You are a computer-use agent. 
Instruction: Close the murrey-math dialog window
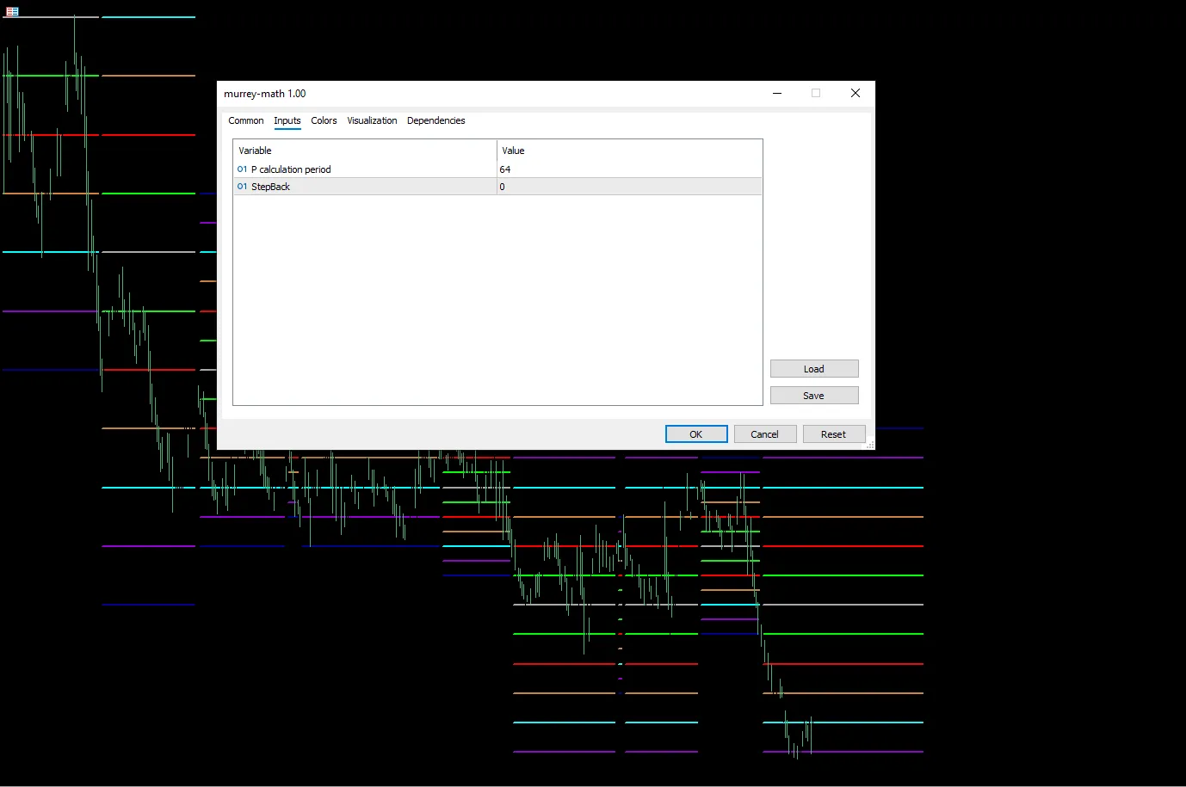[x=855, y=93]
